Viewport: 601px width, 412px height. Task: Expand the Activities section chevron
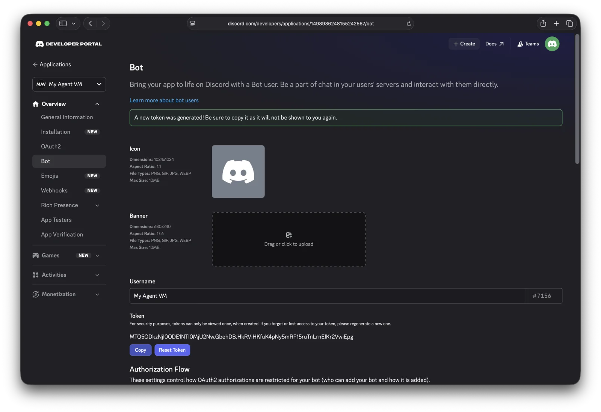pos(97,275)
